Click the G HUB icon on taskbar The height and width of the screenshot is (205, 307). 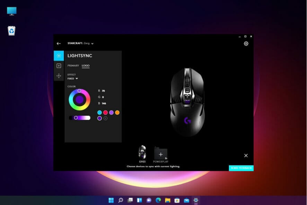point(195,200)
